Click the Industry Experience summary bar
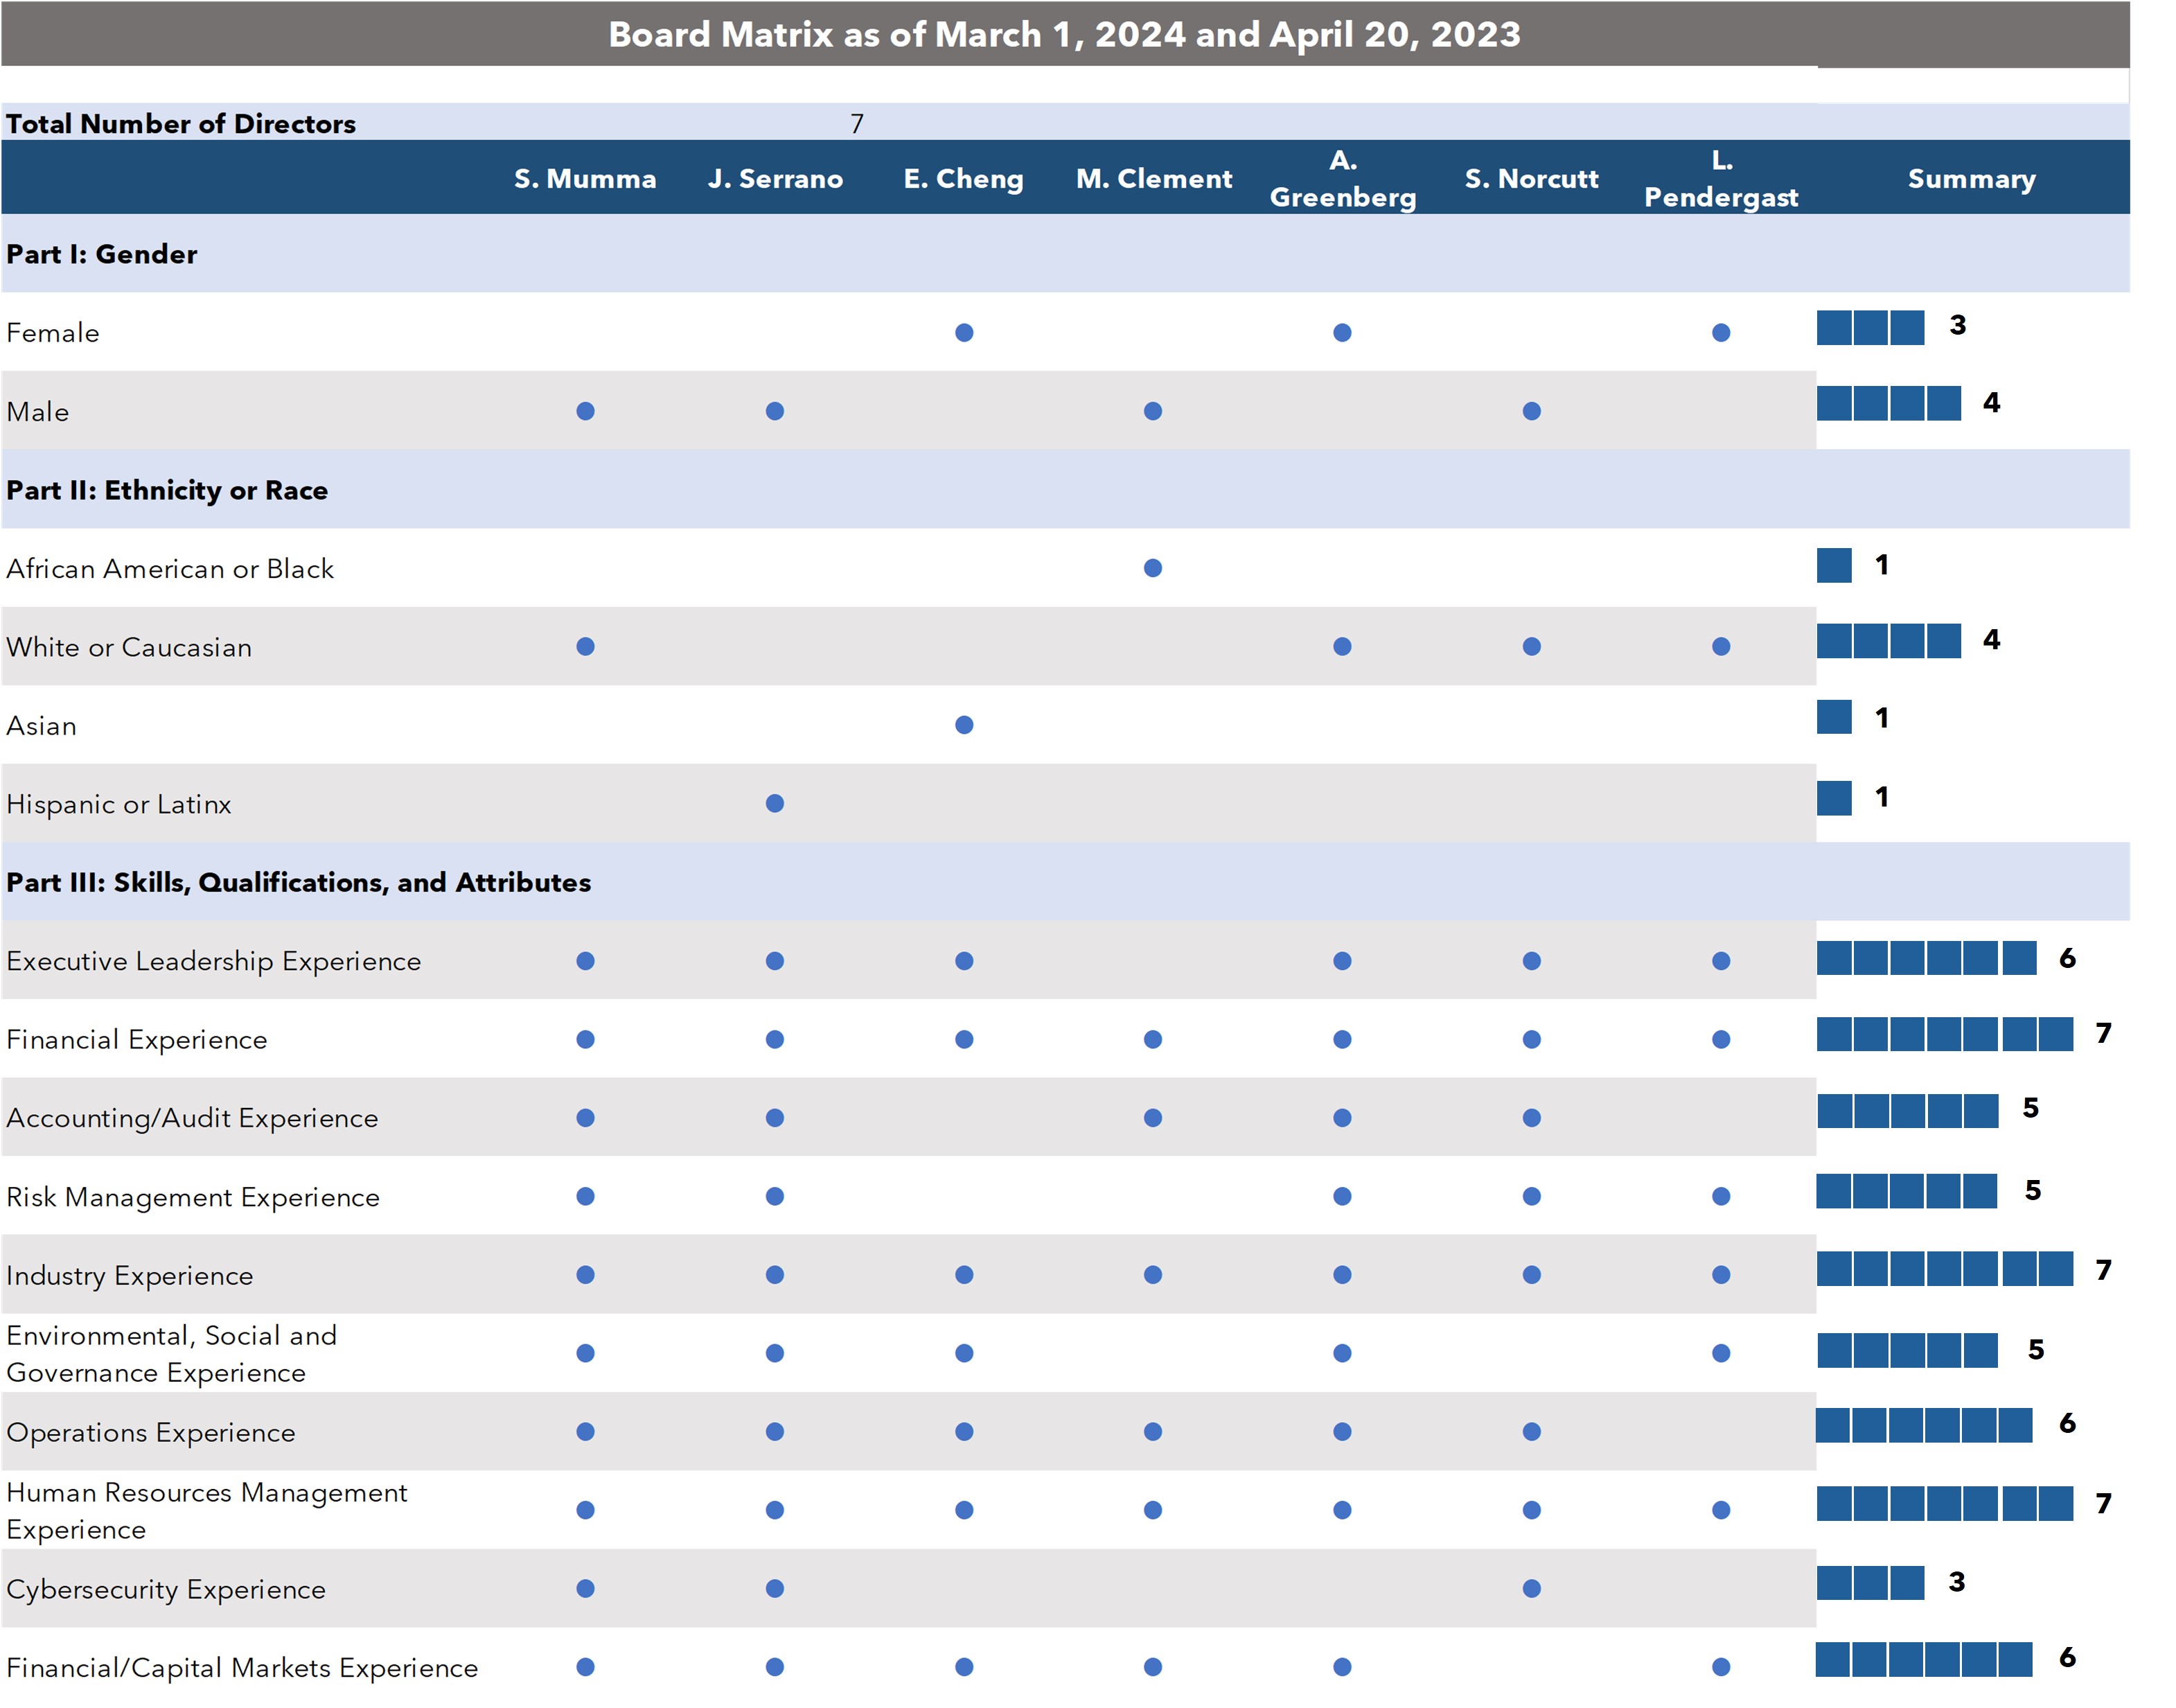Screen dimensions: 2176x1708 1945,1269
